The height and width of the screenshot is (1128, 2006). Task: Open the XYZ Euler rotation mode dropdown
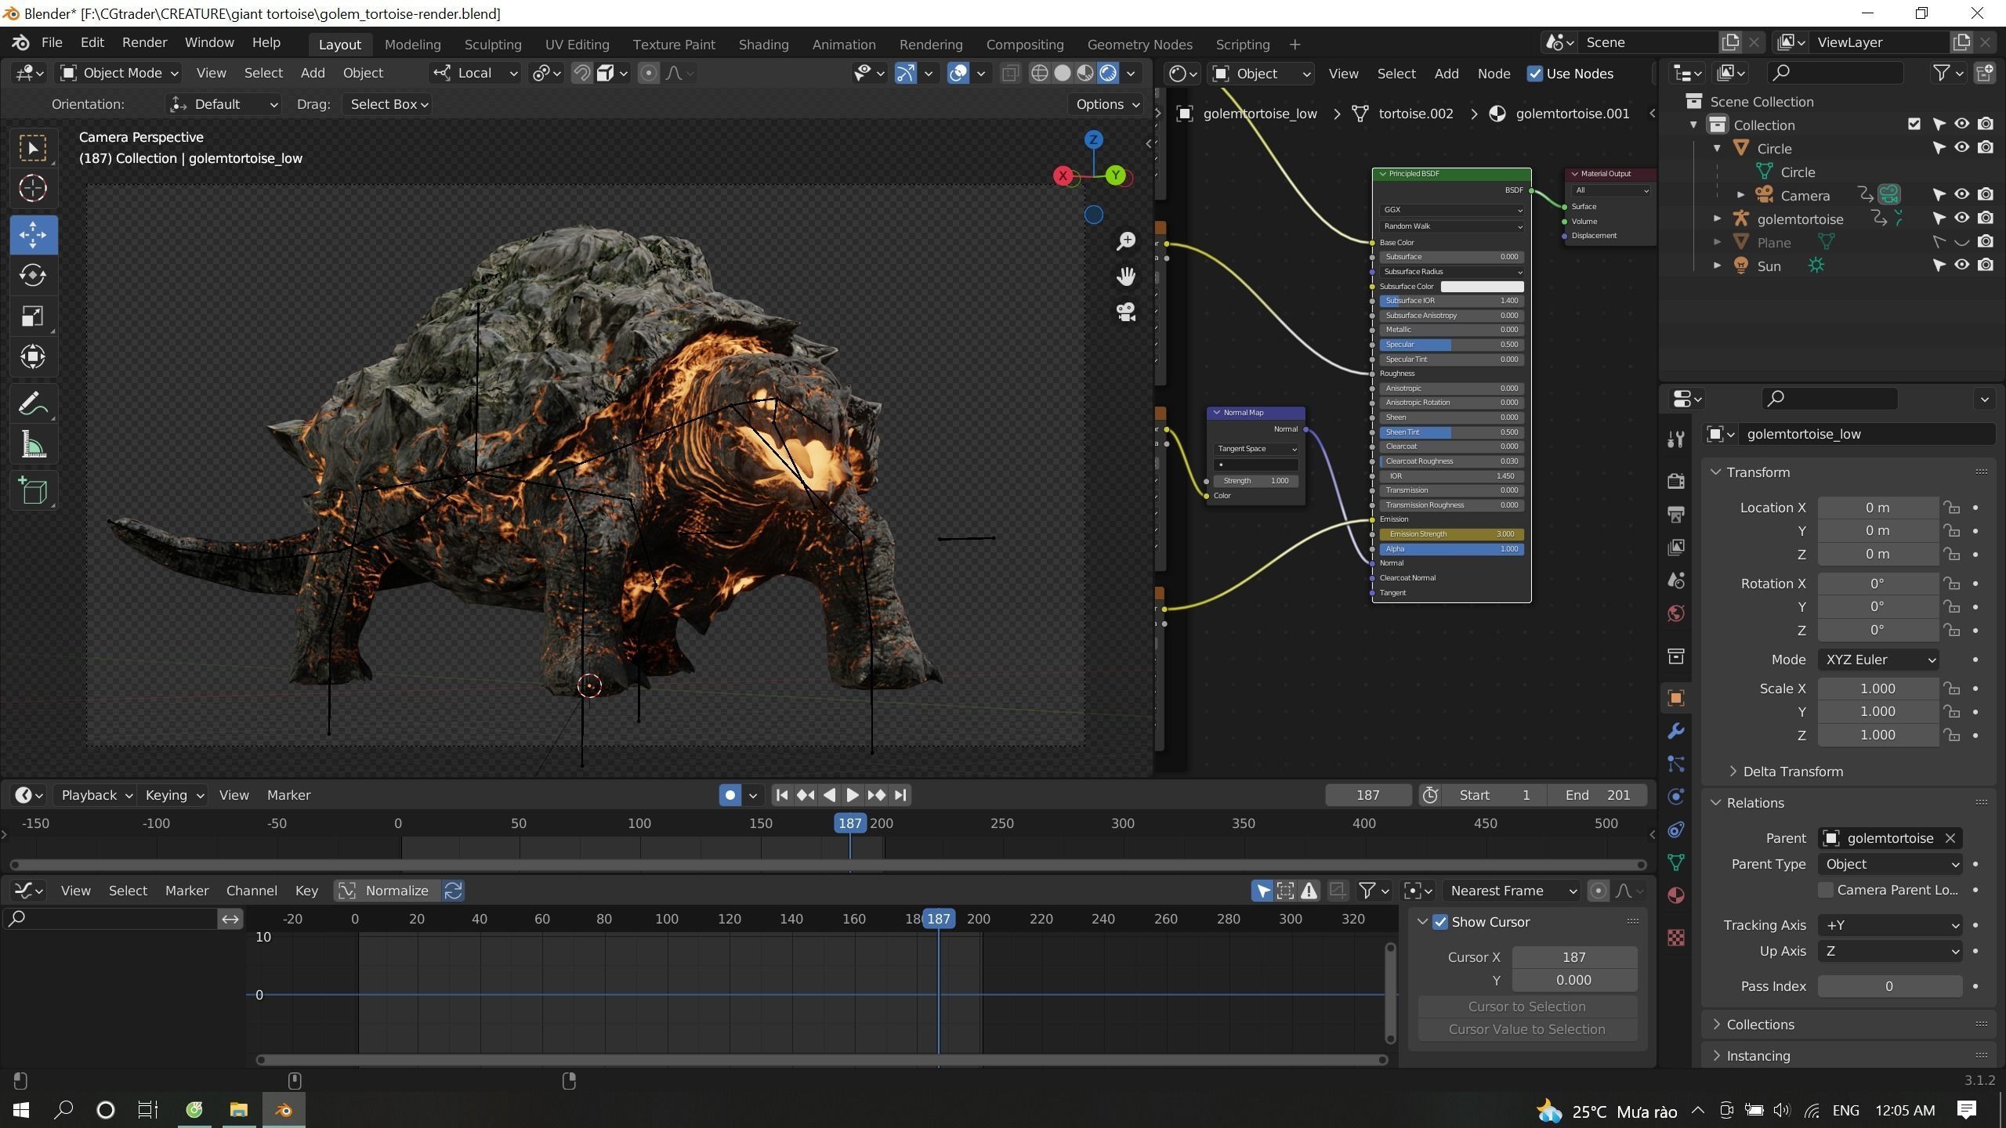coord(1878,660)
